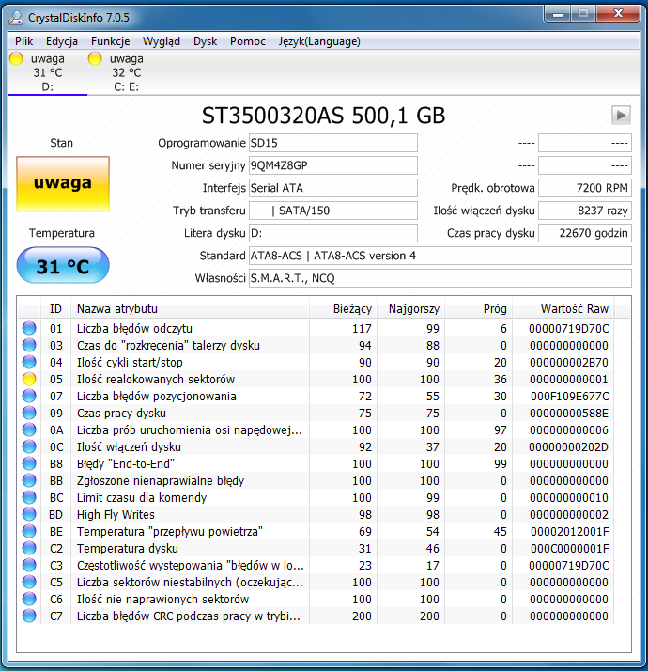This screenshot has height=671, width=648.
Task: Click raw value 00000719D70C in attribute 01 row
Action: coord(568,329)
